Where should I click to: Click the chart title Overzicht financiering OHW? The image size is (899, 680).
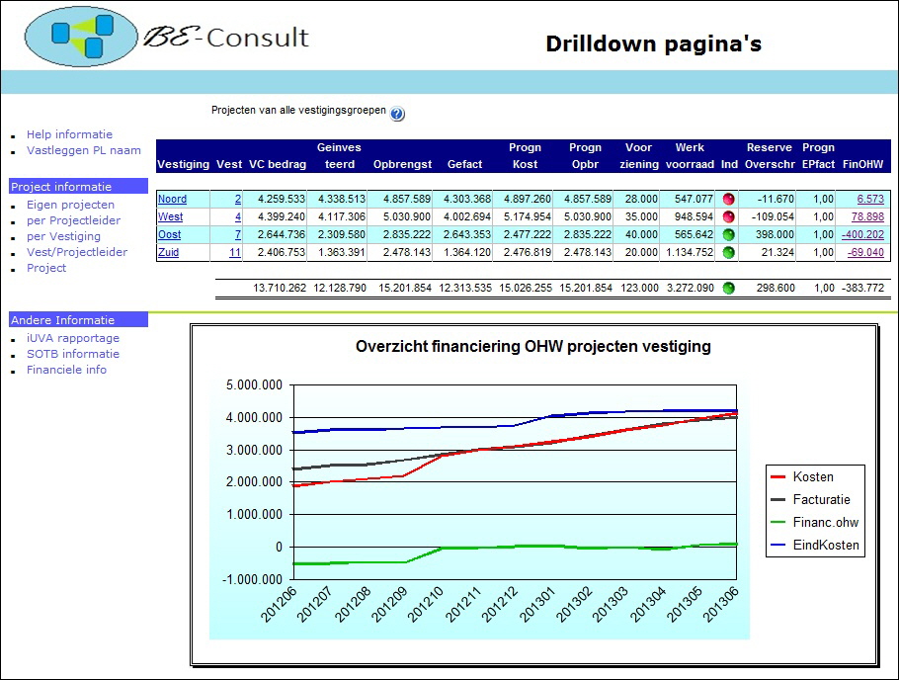532,347
